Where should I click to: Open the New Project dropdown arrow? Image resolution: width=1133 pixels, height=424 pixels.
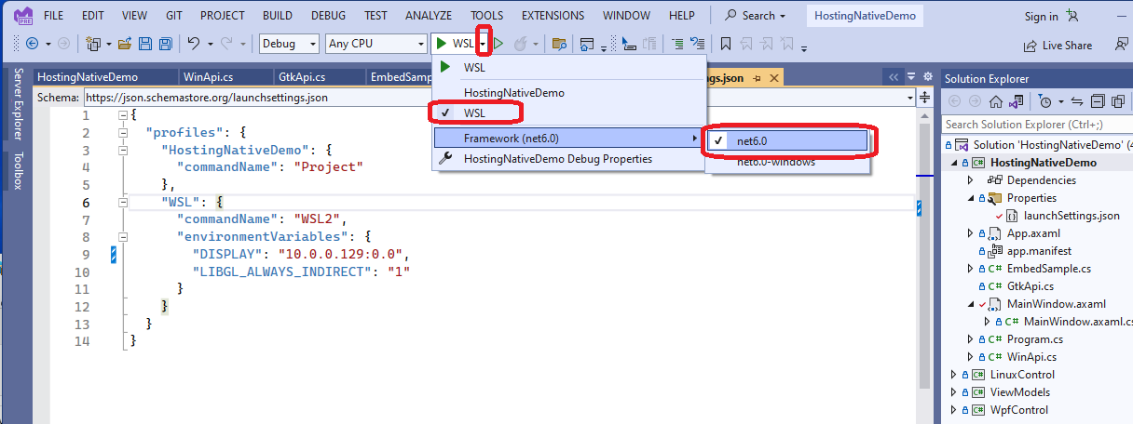point(109,44)
